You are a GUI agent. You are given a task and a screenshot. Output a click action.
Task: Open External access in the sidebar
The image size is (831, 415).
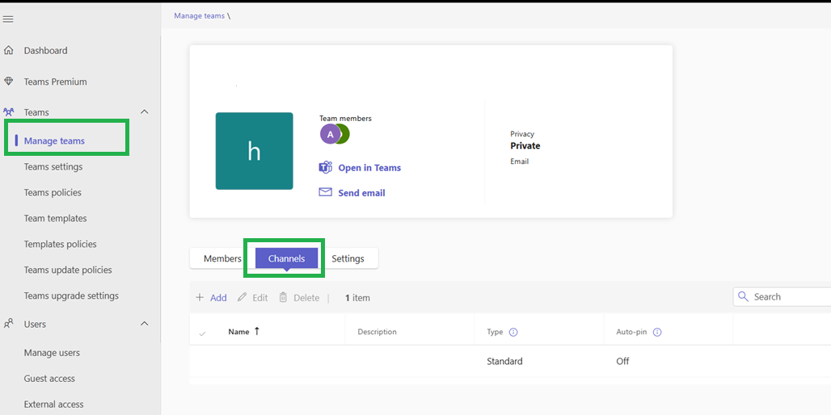(x=53, y=405)
